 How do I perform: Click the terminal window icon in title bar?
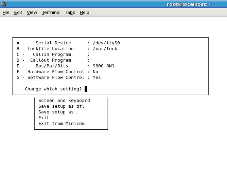pos(4,4)
